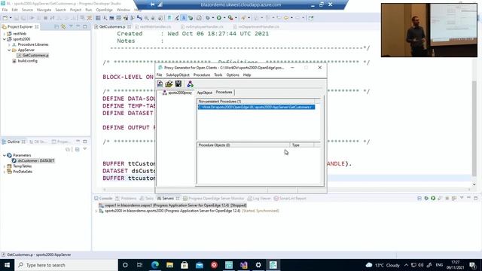Click the Collapse All icon in Project Explorer
482x271 pixels.
click(x=56, y=27)
